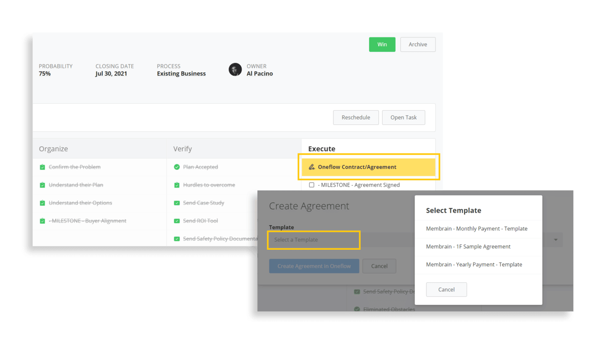Click the Send ROI Tool task text
The width and height of the screenshot is (606, 344).
click(x=200, y=221)
